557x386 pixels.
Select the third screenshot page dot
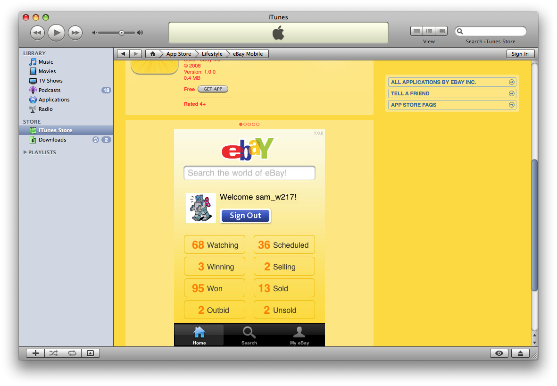coord(249,125)
